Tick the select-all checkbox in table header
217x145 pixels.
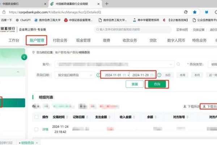[x=37, y=117]
